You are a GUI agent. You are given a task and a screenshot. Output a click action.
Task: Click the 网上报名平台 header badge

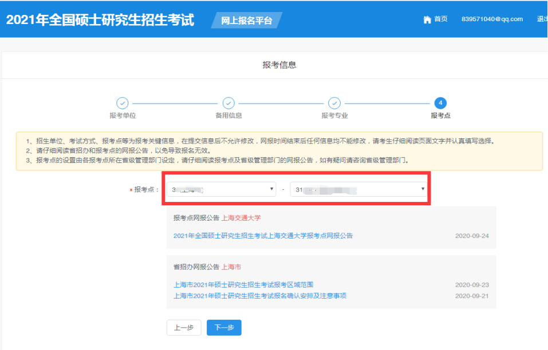click(246, 21)
